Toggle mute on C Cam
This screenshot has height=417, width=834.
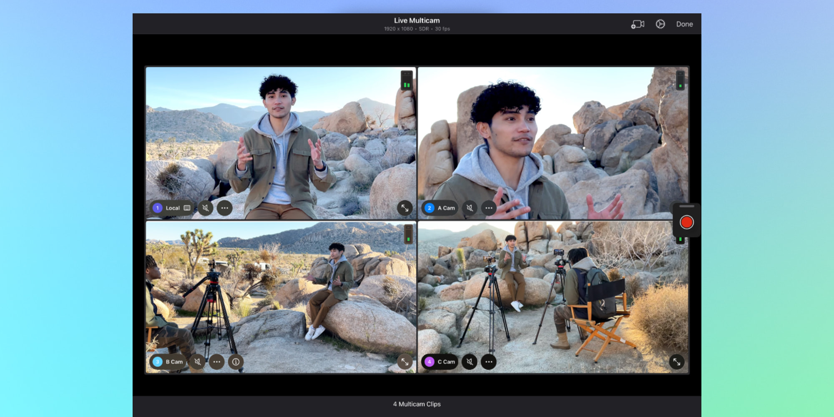470,362
